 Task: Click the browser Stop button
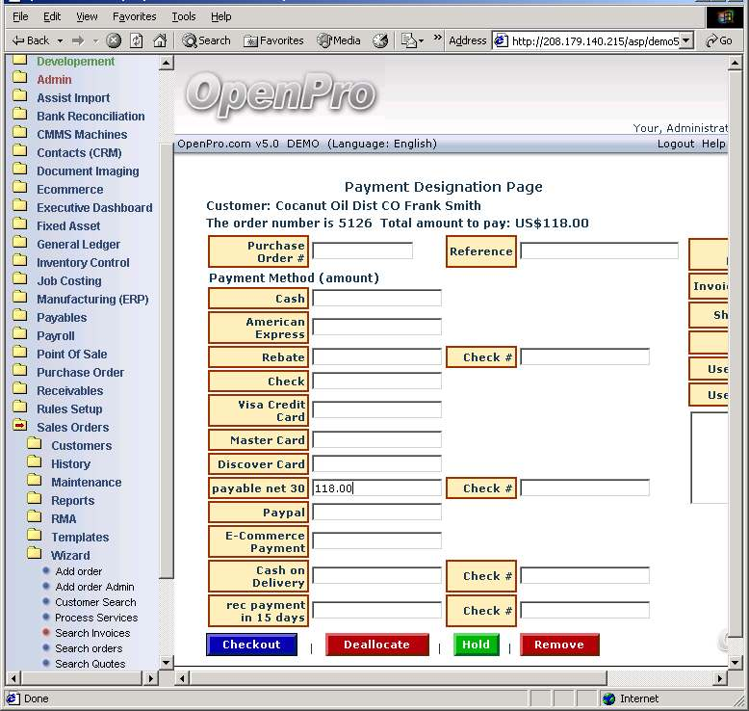coord(114,40)
